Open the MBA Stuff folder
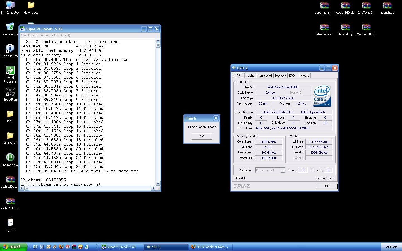This screenshot has width=402, height=251. click(10, 138)
